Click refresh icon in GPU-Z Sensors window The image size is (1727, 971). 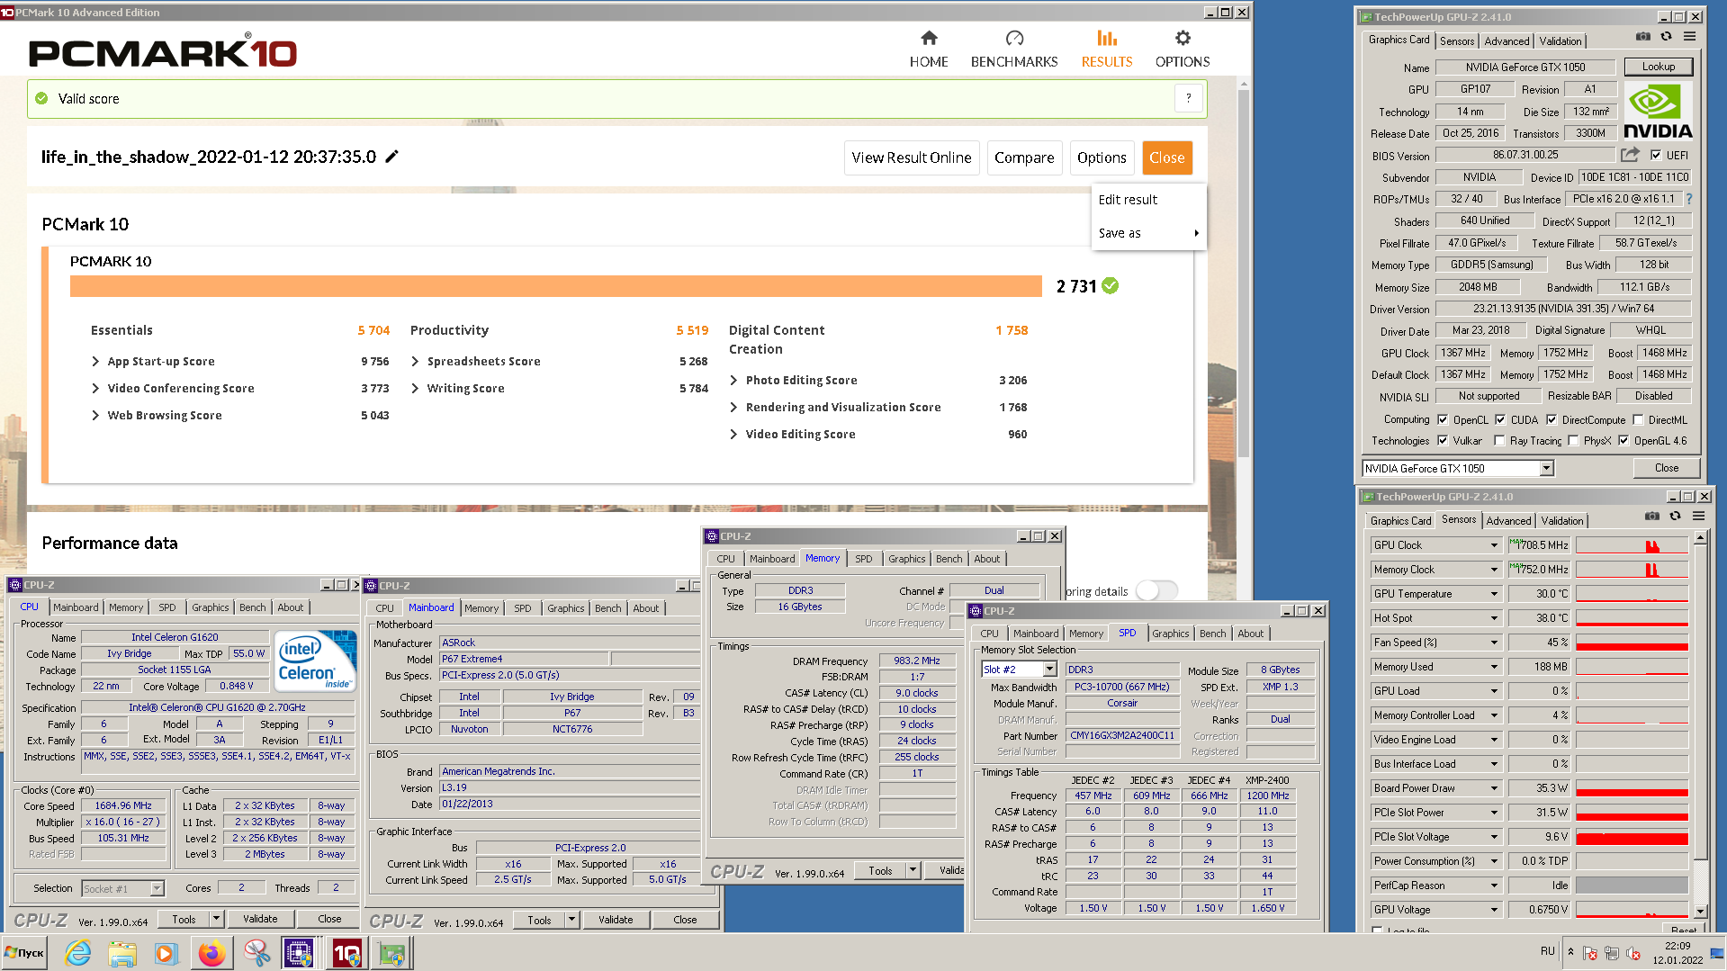[x=1675, y=517]
